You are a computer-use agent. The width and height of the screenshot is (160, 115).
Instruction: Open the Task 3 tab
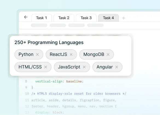86,18
